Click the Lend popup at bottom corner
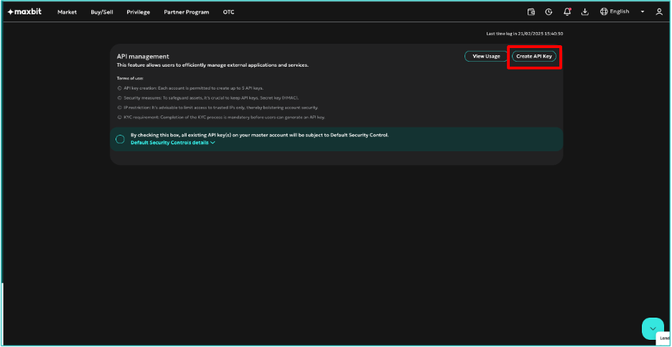 pos(665,338)
